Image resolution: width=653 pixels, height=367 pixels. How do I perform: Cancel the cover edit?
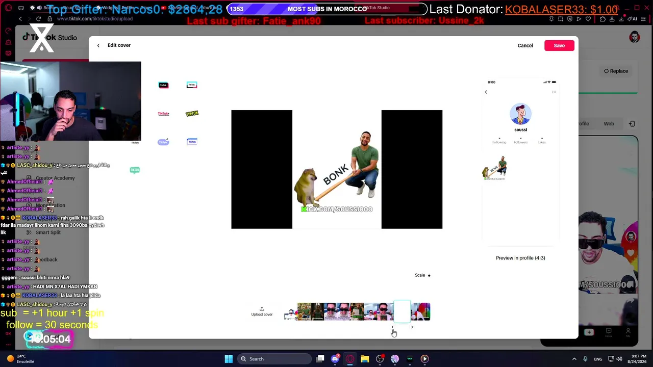(525, 45)
